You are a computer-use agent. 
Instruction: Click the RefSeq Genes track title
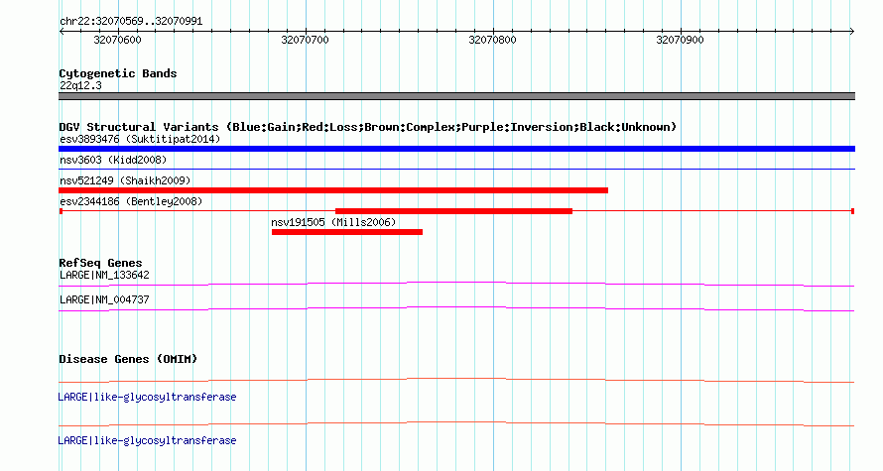point(100,263)
